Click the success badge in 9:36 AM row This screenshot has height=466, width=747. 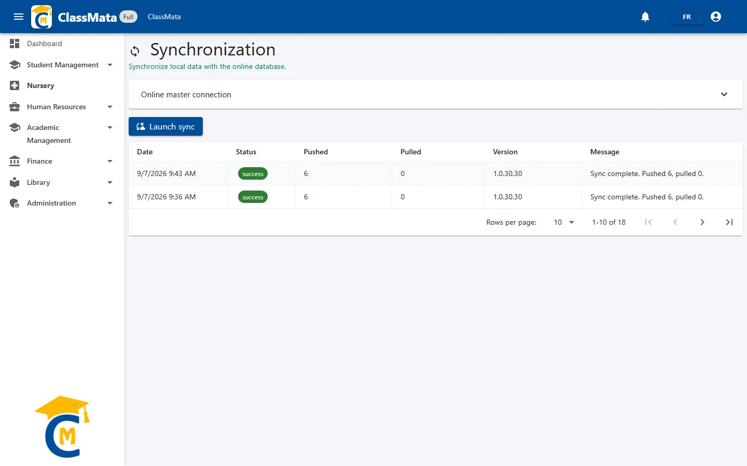pyautogui.click(x=253, y=197)
